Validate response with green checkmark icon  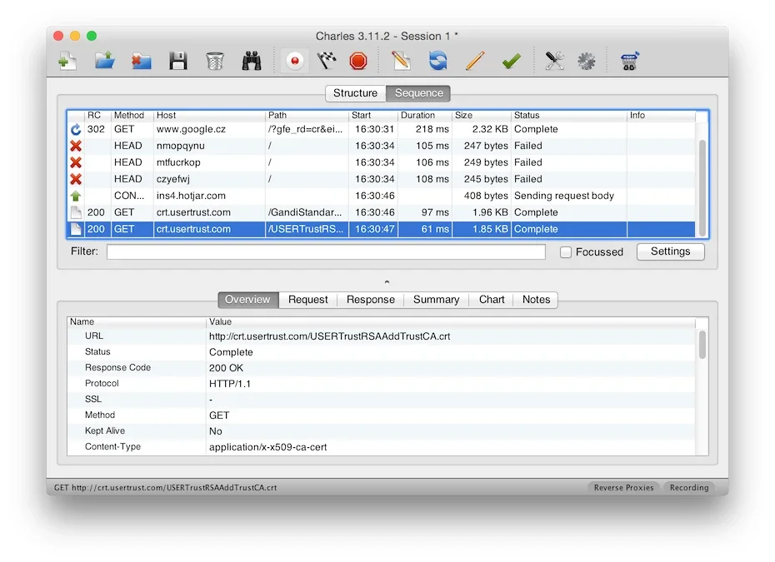(x=511, y=62)
